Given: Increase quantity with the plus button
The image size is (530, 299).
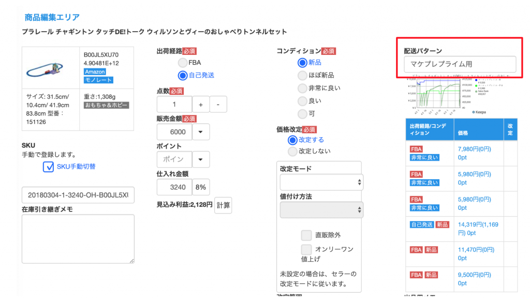Looking at the screenshot, I should click(201, 105).
